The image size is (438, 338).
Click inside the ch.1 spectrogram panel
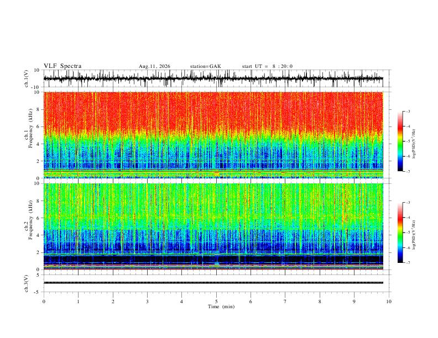pos(213,135)
